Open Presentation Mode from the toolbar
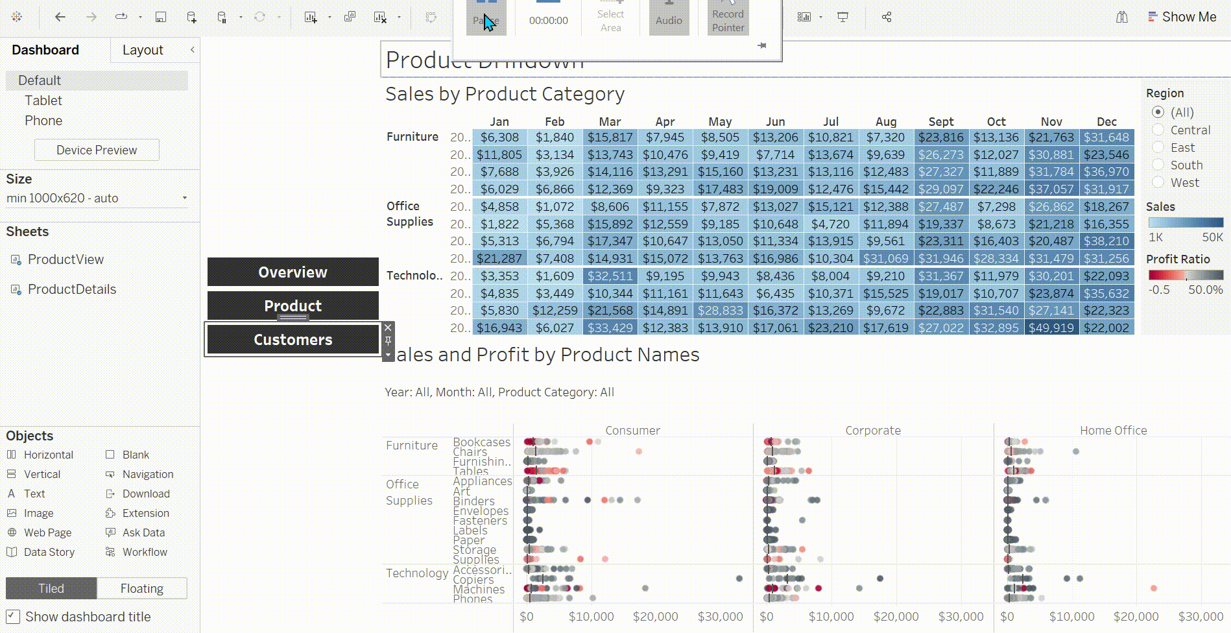 pos(843,18)
